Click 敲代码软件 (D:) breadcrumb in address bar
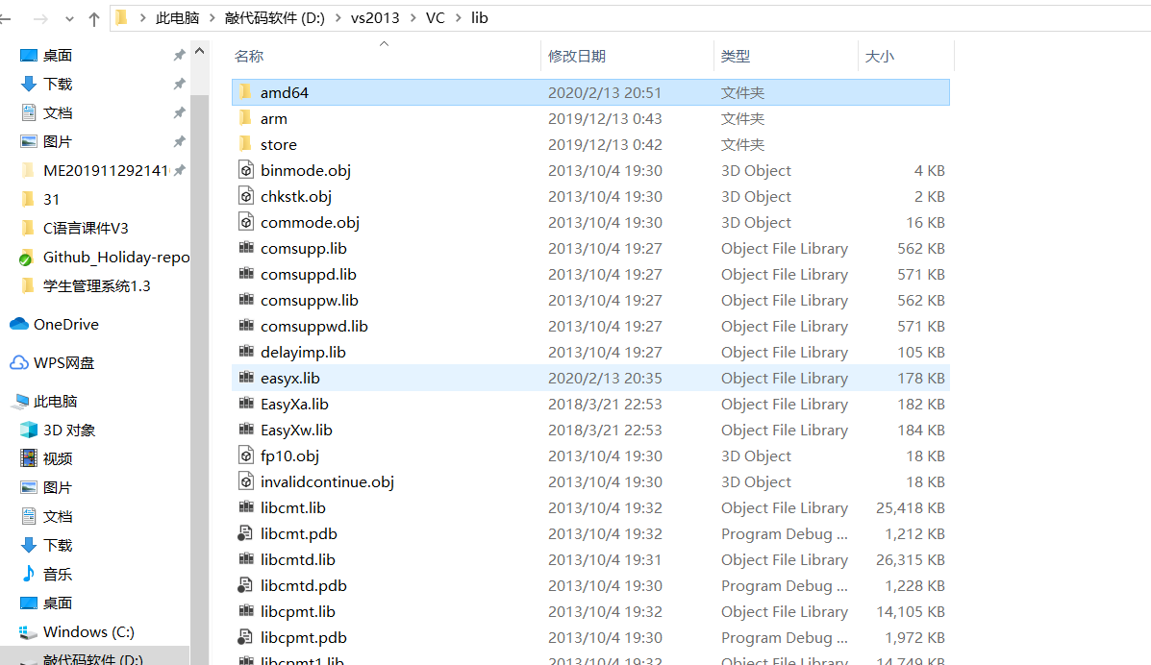This screenshot has width=1151, height=665. click(275, 17)
